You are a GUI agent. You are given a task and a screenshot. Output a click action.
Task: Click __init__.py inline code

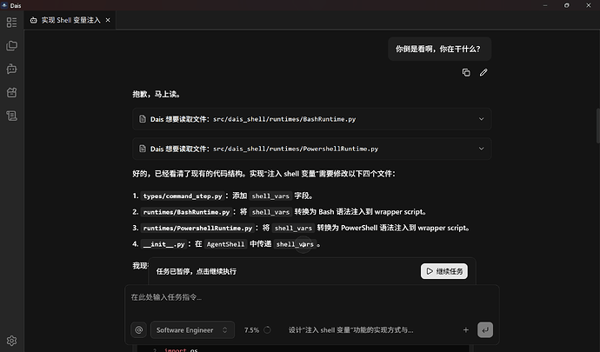163,244
